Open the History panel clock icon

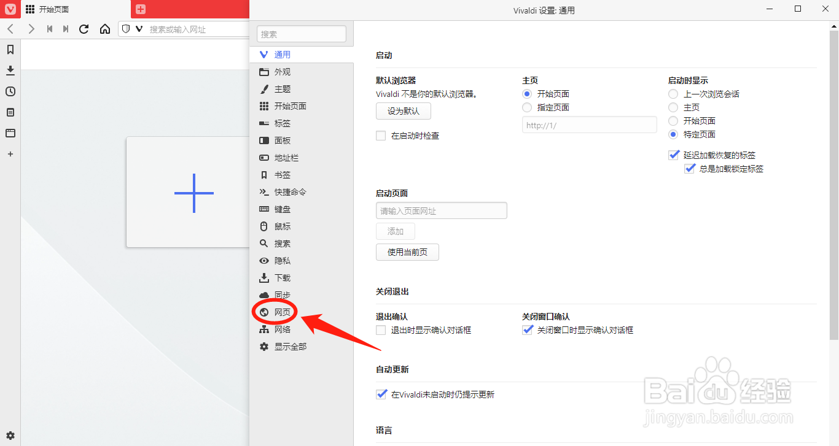click(x=10, y=91)
